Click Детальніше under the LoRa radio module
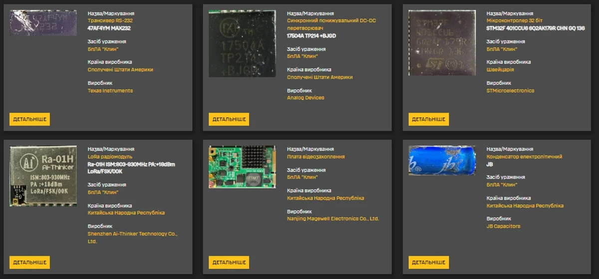Viewport: 599px width, 279px height. click(x=29, y=262)
